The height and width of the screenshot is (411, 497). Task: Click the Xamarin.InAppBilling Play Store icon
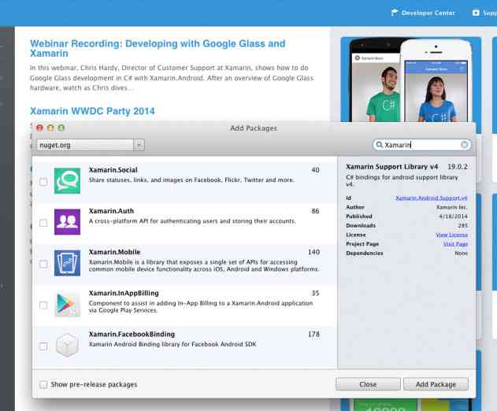(x=67, y=304)
